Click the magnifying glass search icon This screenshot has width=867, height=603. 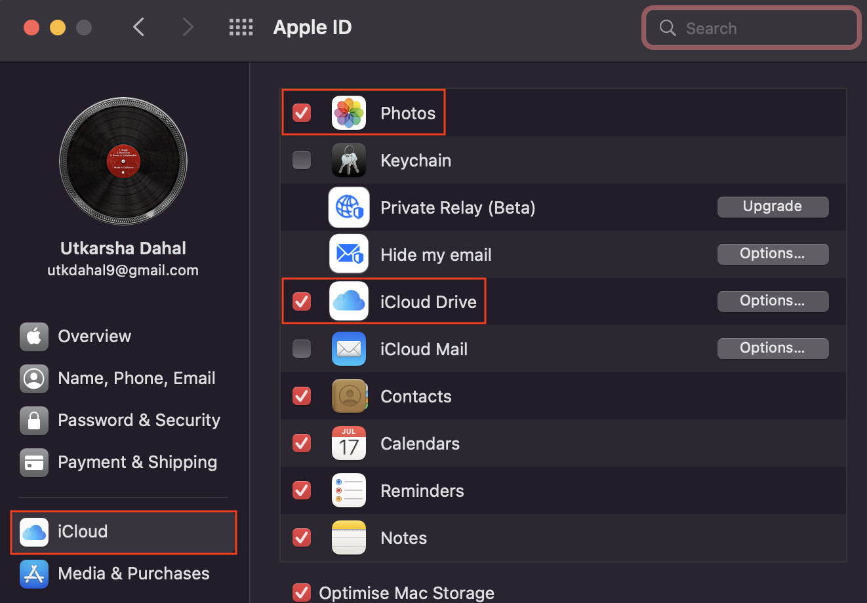coord(668,28)
